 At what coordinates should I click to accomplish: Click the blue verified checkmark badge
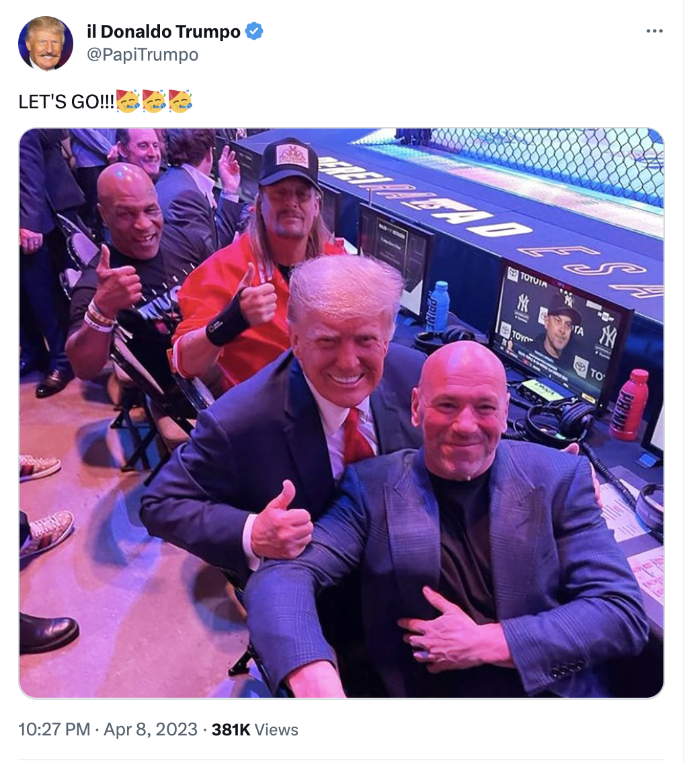(254, 31)
